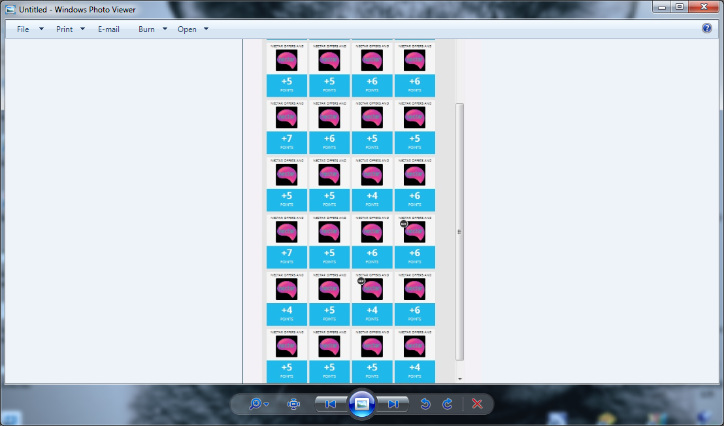
Task: Open the Open menu
Action: tap(187, 29)
